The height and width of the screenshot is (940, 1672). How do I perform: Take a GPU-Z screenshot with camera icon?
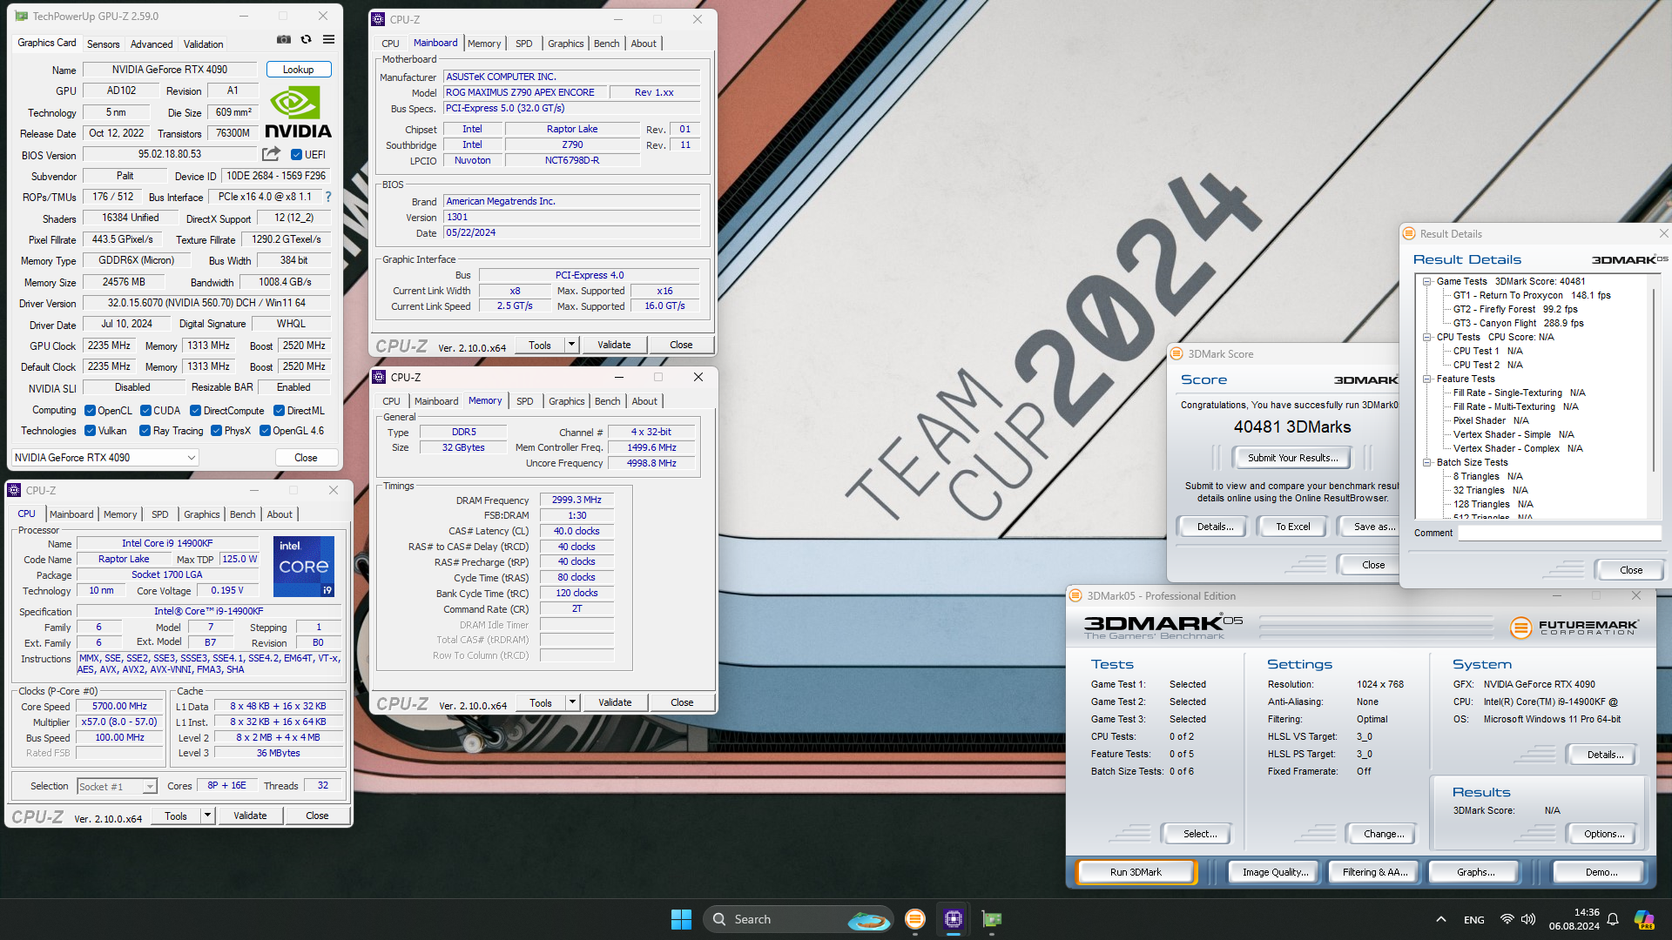(284, 40)
